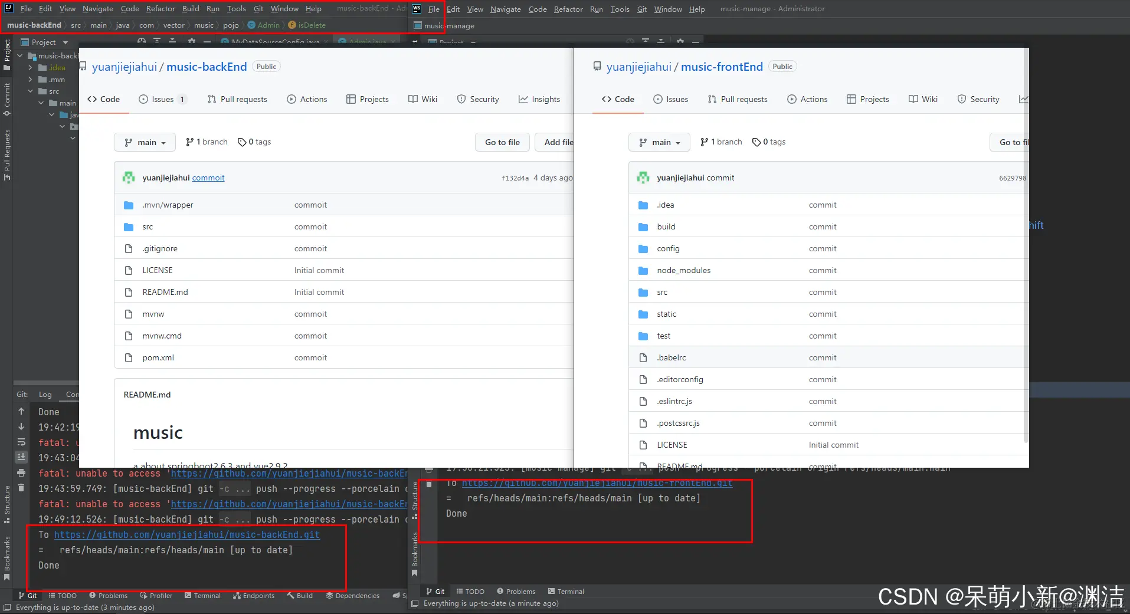Viewport: 1130px width, 614px height.
Task: Select the Admin class in the navigation breadcrumb
Action: (264, 25)
